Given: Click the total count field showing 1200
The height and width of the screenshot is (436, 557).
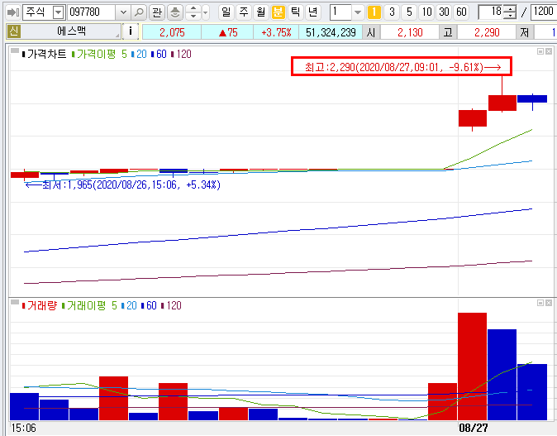Looking at the screenshot, I should pos(544,12).
